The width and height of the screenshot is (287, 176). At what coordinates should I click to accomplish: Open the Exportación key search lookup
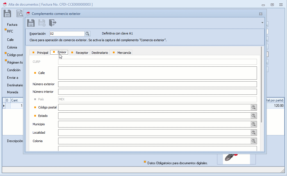click(x=87, y=34)
